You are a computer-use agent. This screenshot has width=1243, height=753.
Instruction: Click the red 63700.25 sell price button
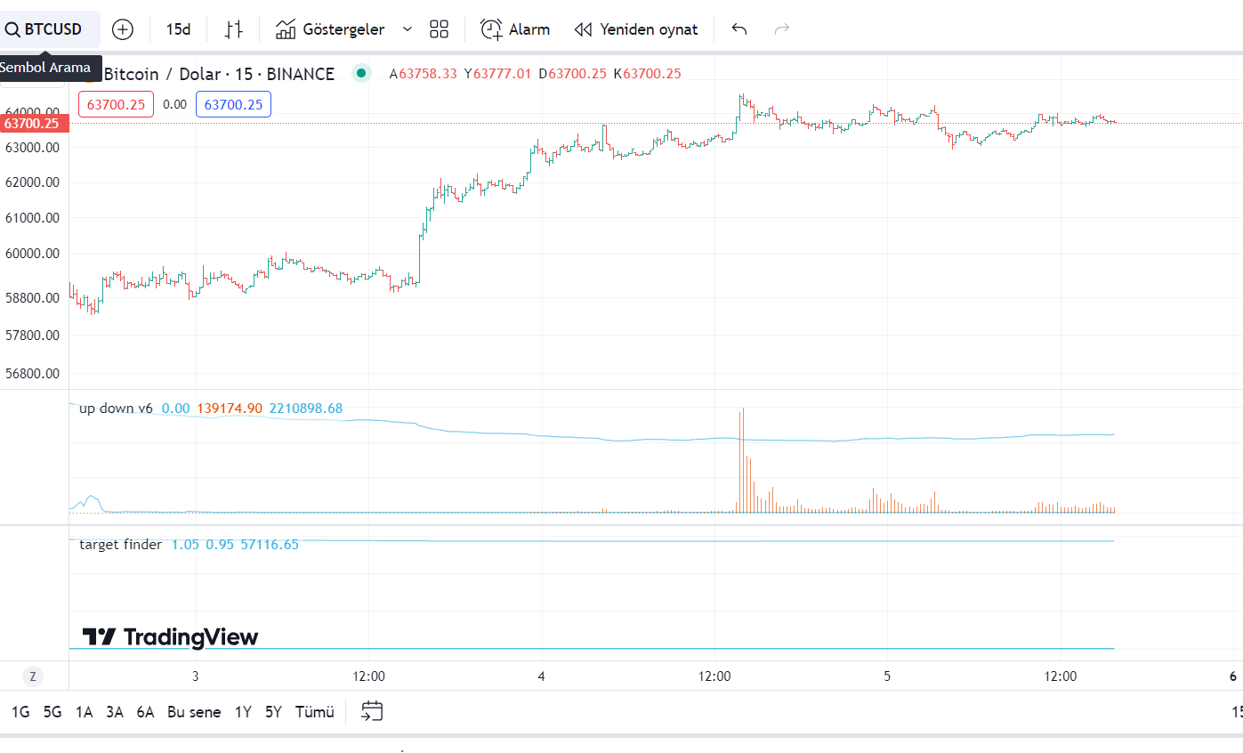[116, 105]
